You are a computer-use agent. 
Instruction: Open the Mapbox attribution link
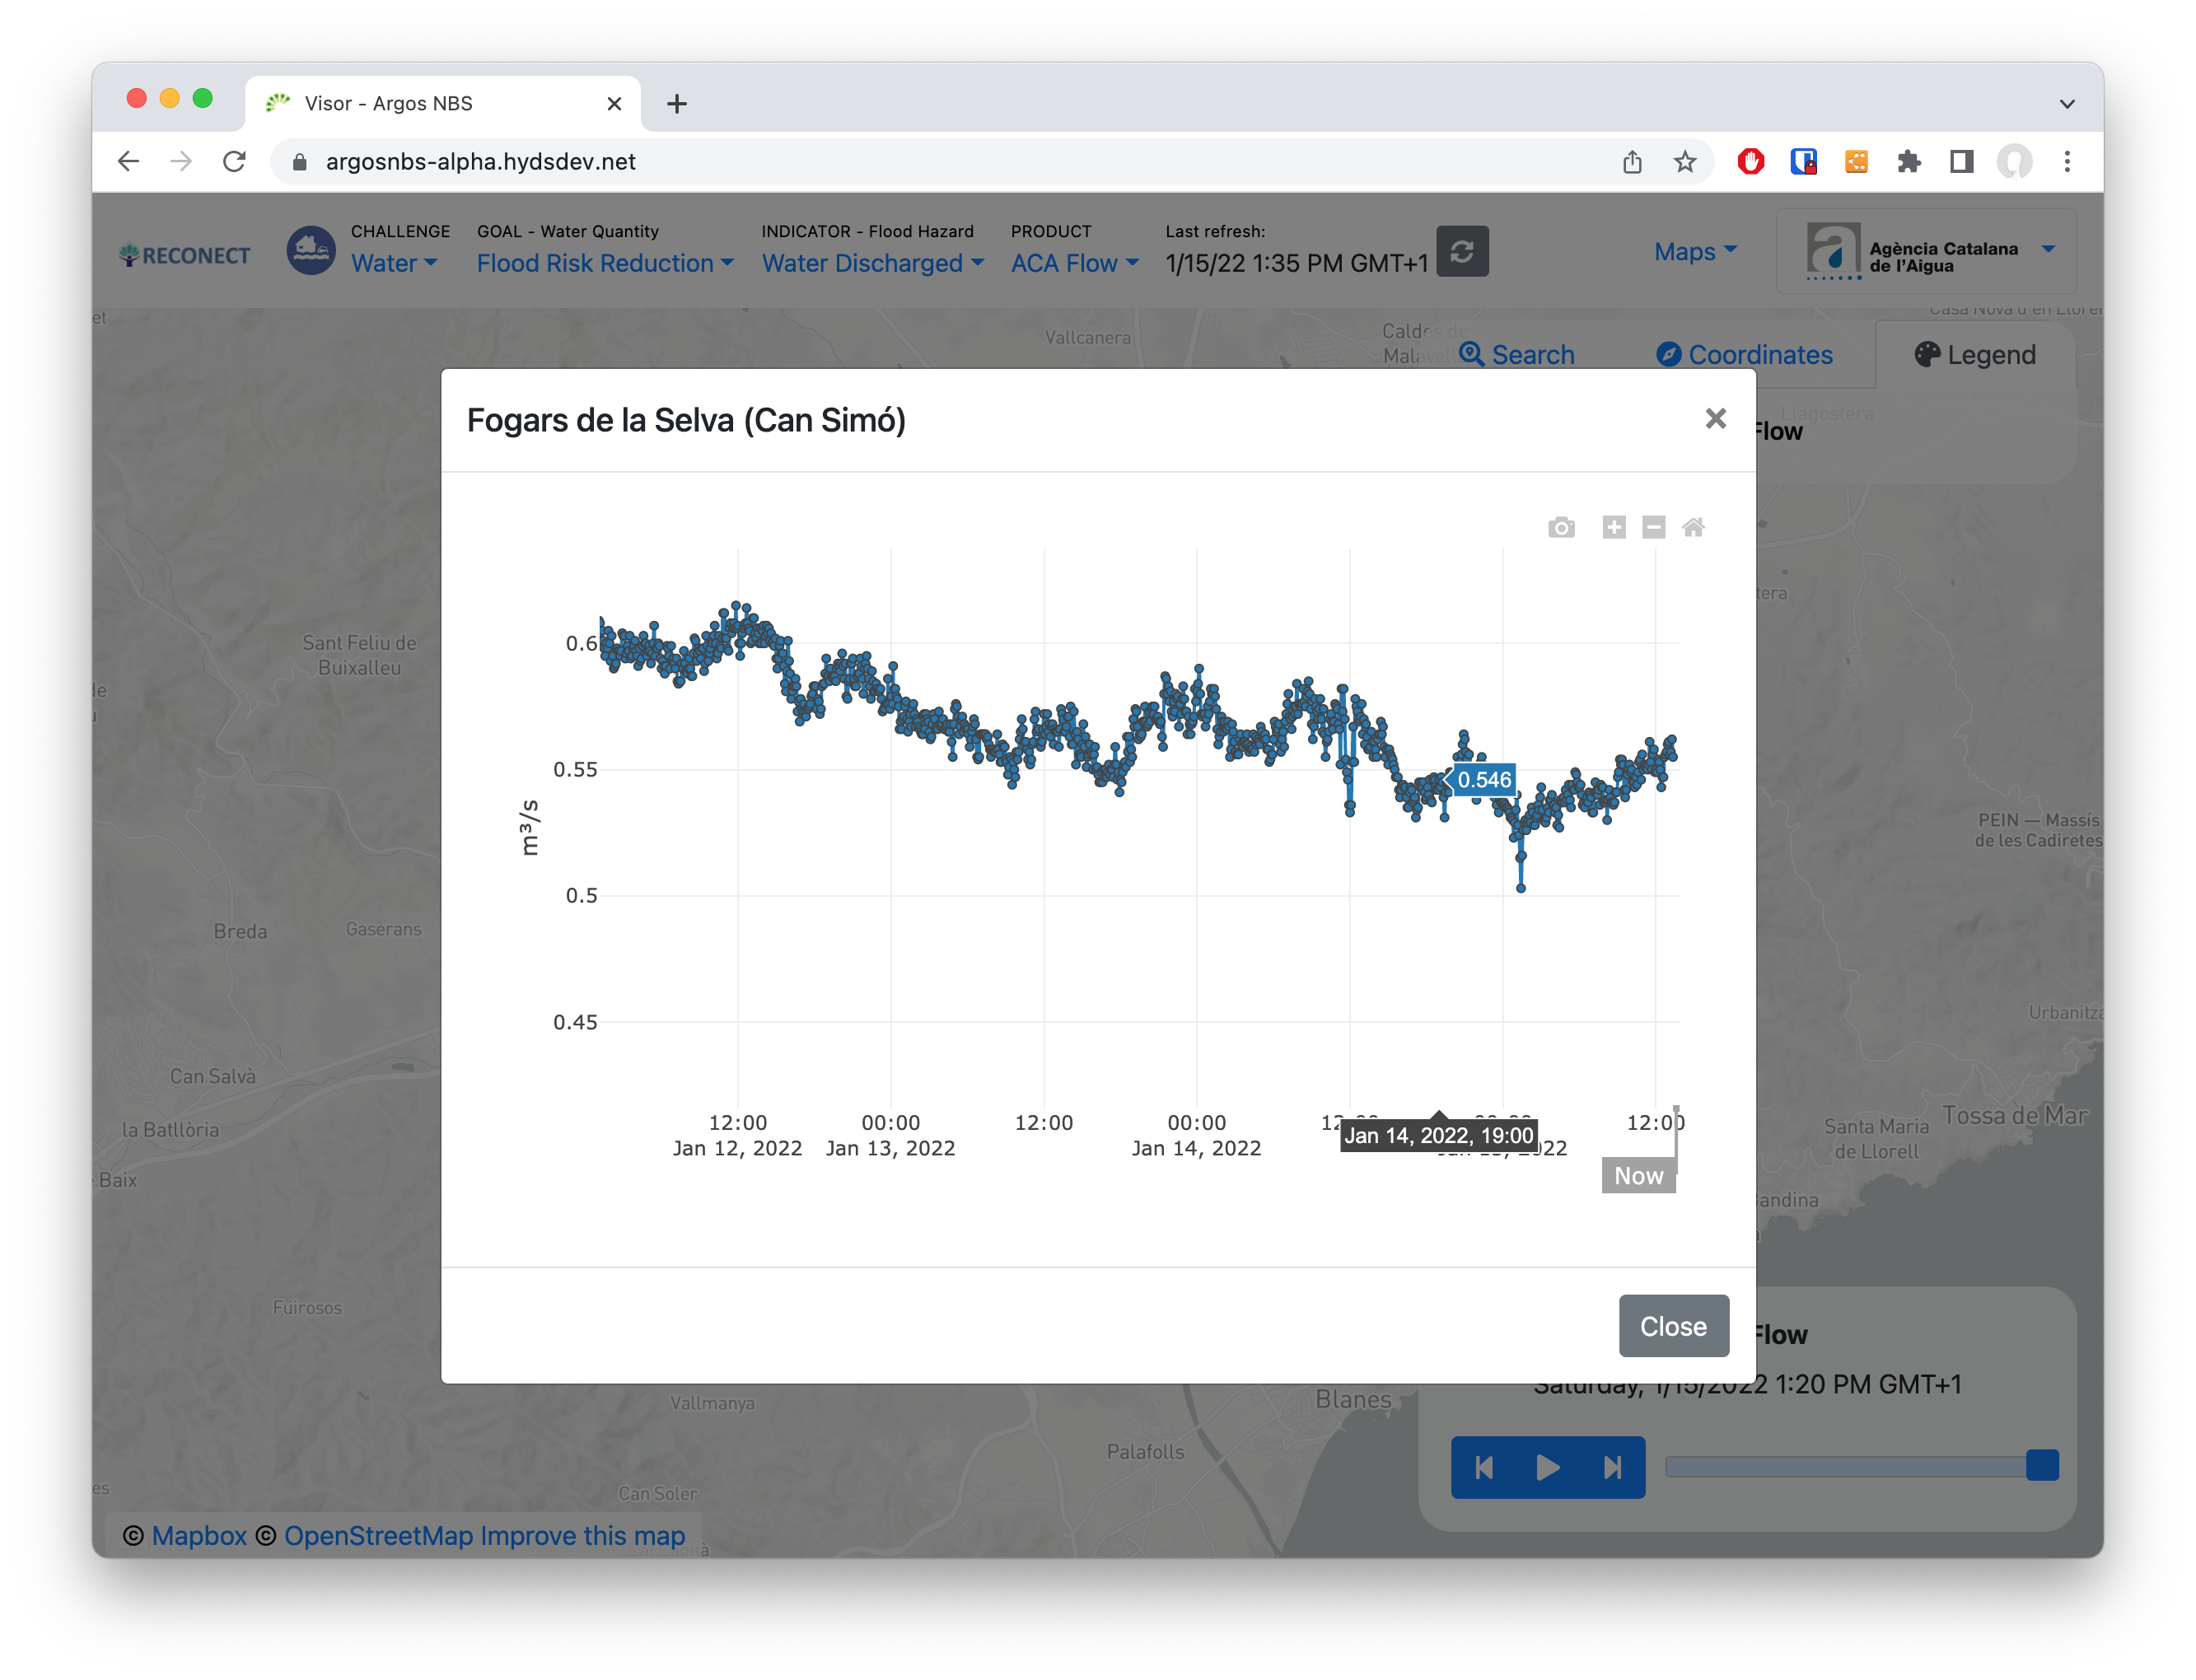click(199, 1535)
